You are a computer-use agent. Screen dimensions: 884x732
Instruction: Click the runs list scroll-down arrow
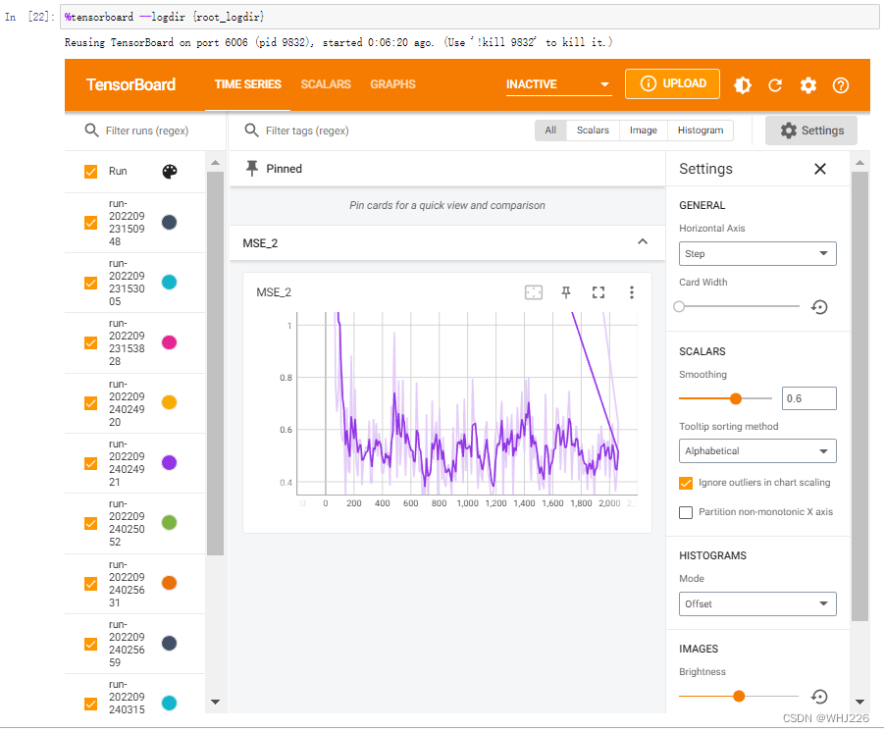click(x=216, y=703)
